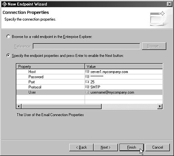Click the icon beside the User value
174x156 pixels.
[x=87, y=92]
